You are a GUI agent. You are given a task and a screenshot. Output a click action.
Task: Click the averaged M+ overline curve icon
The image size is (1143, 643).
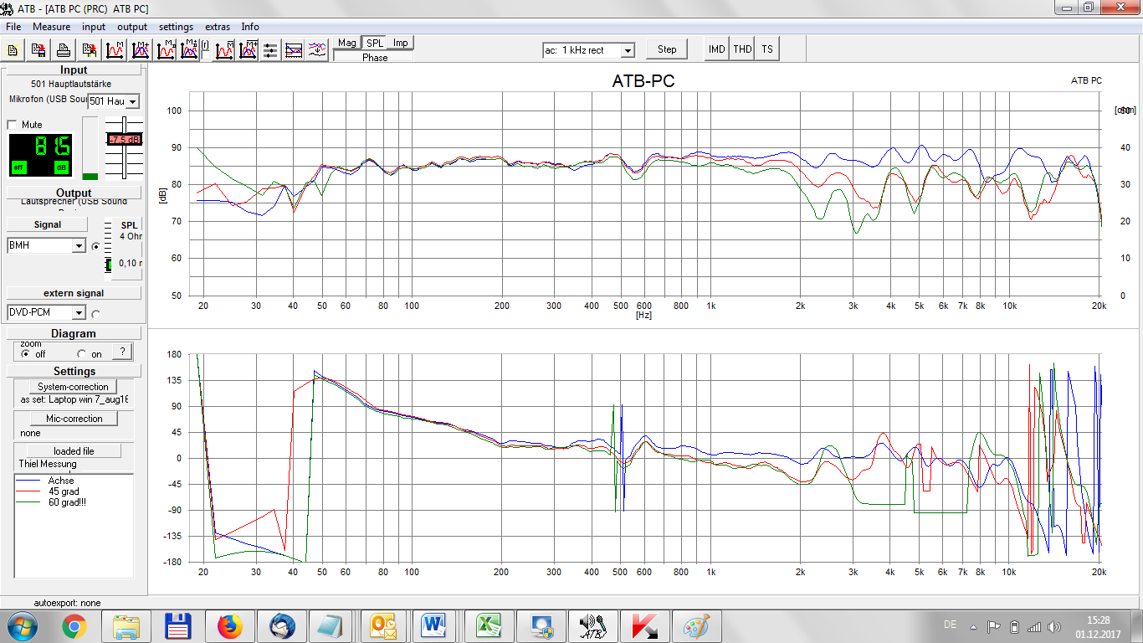(x=248, y=50)
